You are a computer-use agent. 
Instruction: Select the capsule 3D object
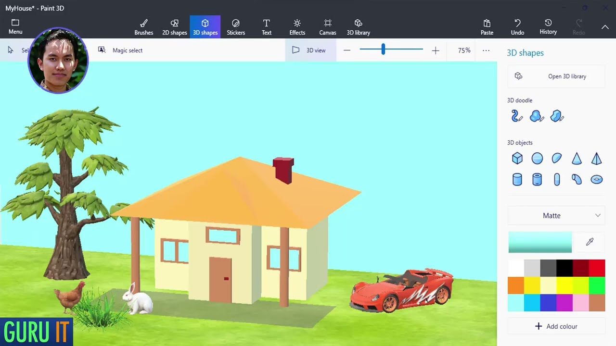coord(557,179)
